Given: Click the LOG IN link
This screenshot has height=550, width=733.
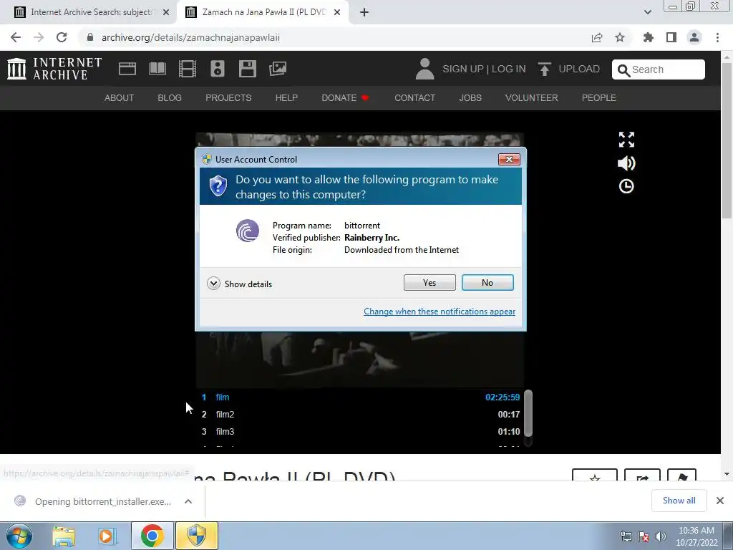Looking at the screenshot, I should pyautogui.click(x=509, y=69).
